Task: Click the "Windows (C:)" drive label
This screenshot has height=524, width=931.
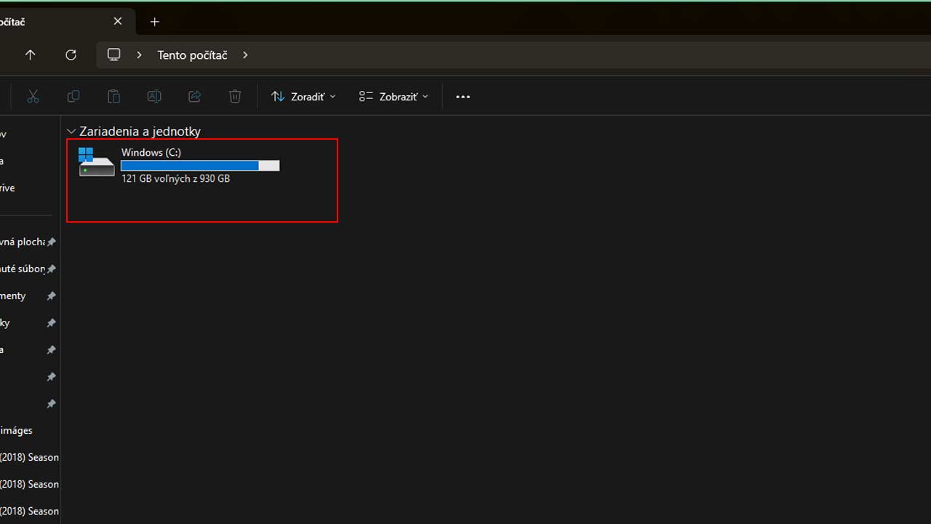Action: 151,152
